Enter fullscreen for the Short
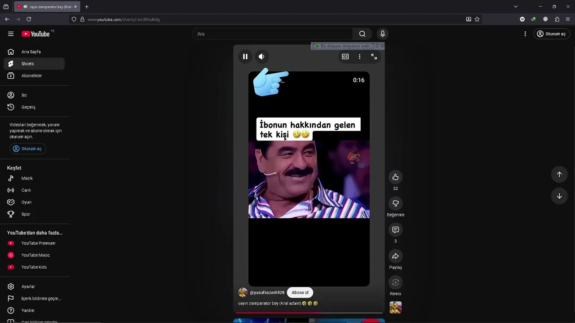This screenshot has height=323, width=575. coord(374,57)
